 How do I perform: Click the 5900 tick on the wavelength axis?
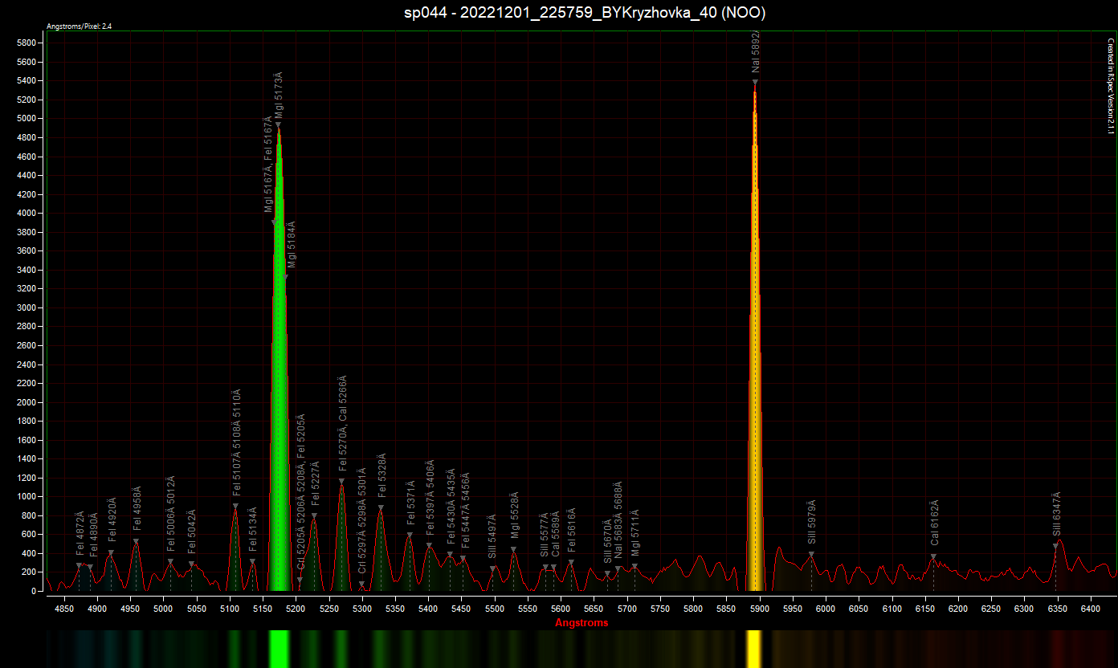tap(760, 610)
